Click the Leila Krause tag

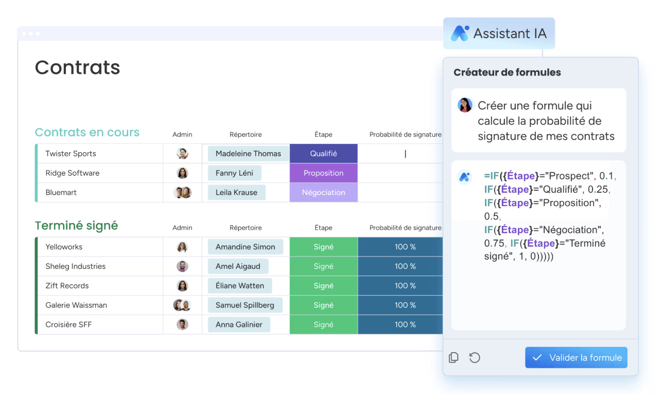click(x=237, y=192)
